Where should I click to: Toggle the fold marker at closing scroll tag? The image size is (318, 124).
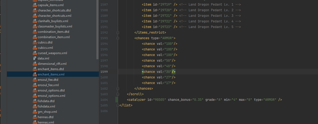(118, 94)
